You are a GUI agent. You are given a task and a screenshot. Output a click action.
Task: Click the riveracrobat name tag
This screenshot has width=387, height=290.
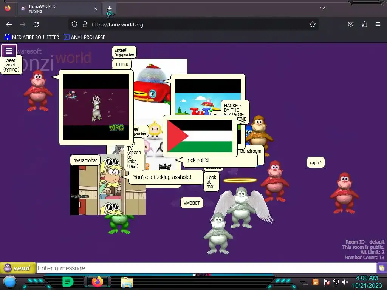pos(85,160)
